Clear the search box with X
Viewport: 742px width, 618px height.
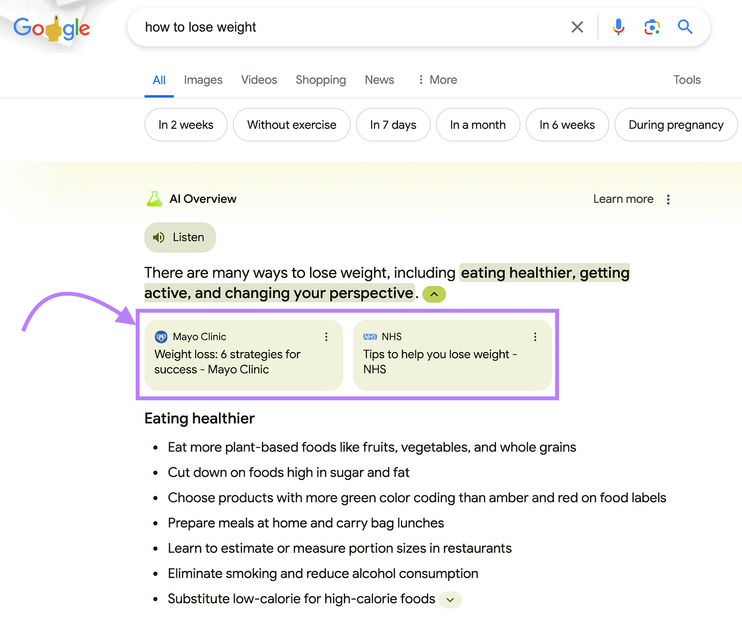tap(577, 27)
